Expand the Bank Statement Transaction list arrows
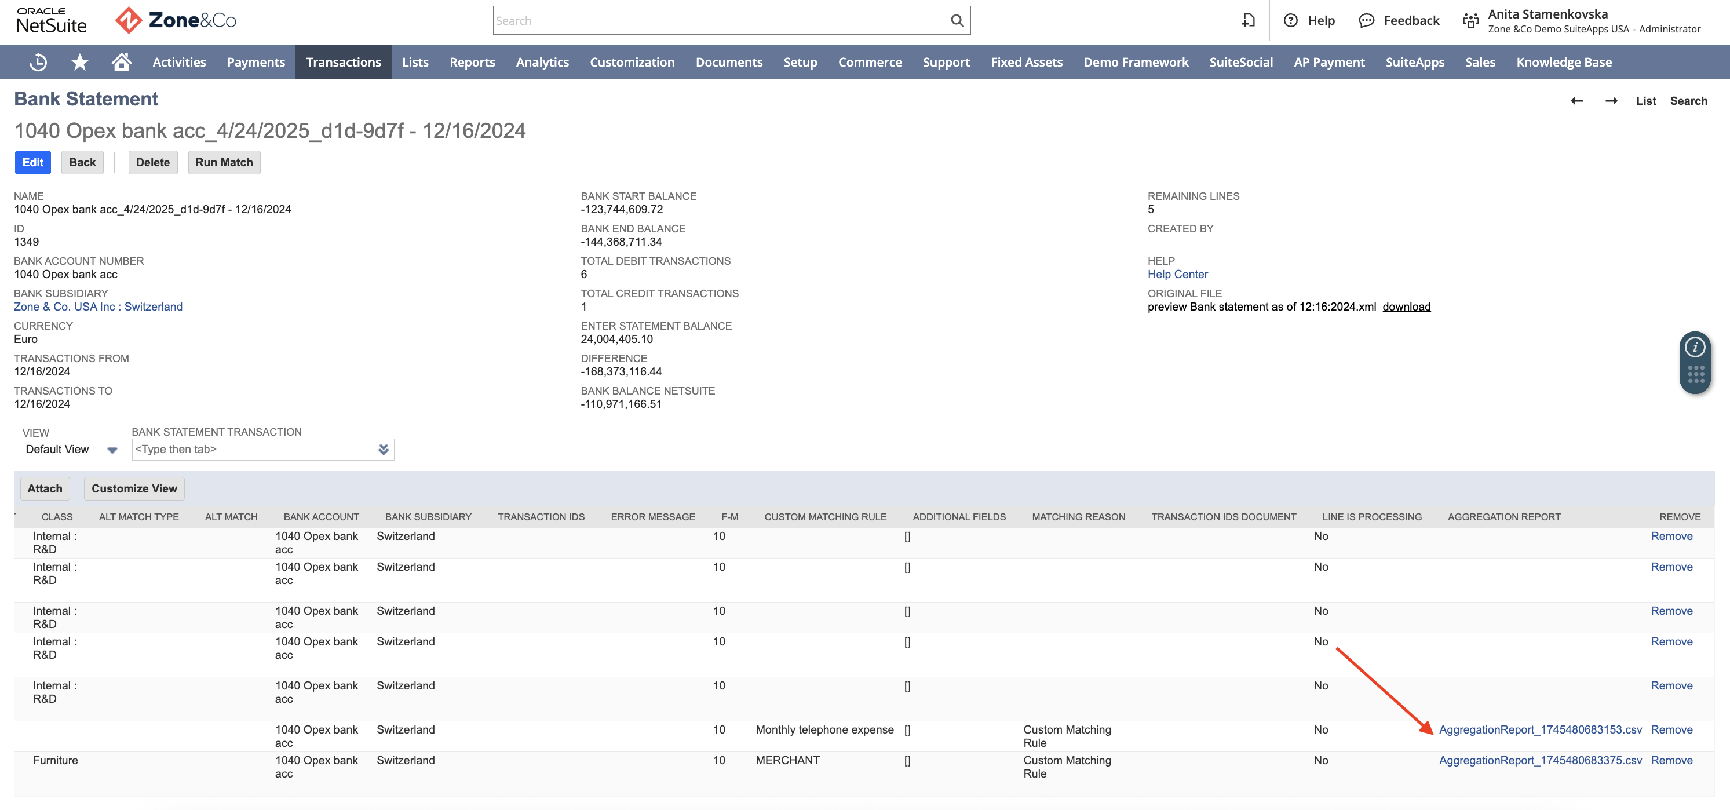Screen dimensions: 1730x810 [384, 450]
